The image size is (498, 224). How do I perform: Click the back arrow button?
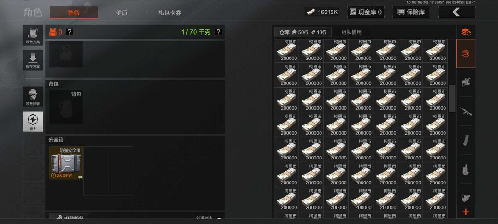(456, 12)
